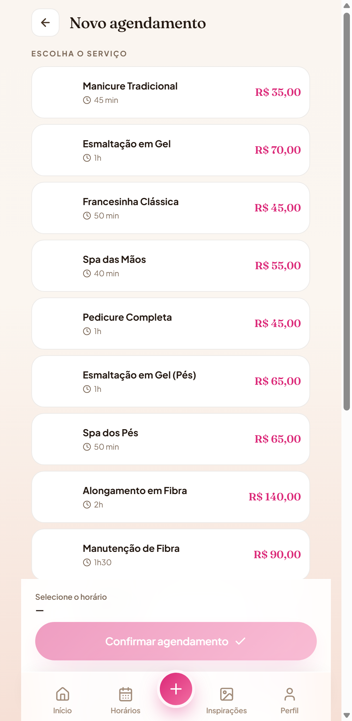Go back using the arrow button
Screen dimensions: 352x721
coord(45,23)
